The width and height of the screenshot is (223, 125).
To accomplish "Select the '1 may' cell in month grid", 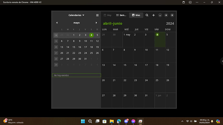I will tap(128, 39).
